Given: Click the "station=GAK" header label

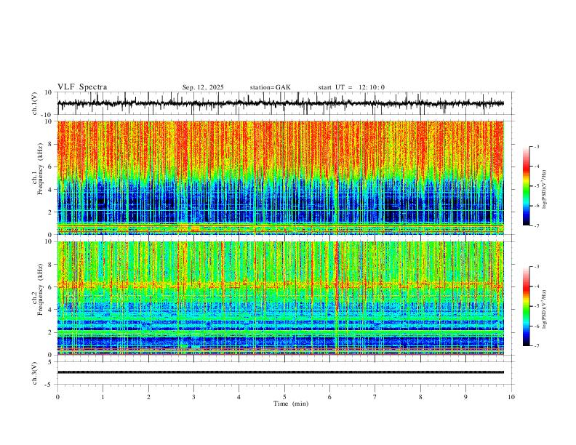Looking at the screenshot, I should click(x=270, y=87).
